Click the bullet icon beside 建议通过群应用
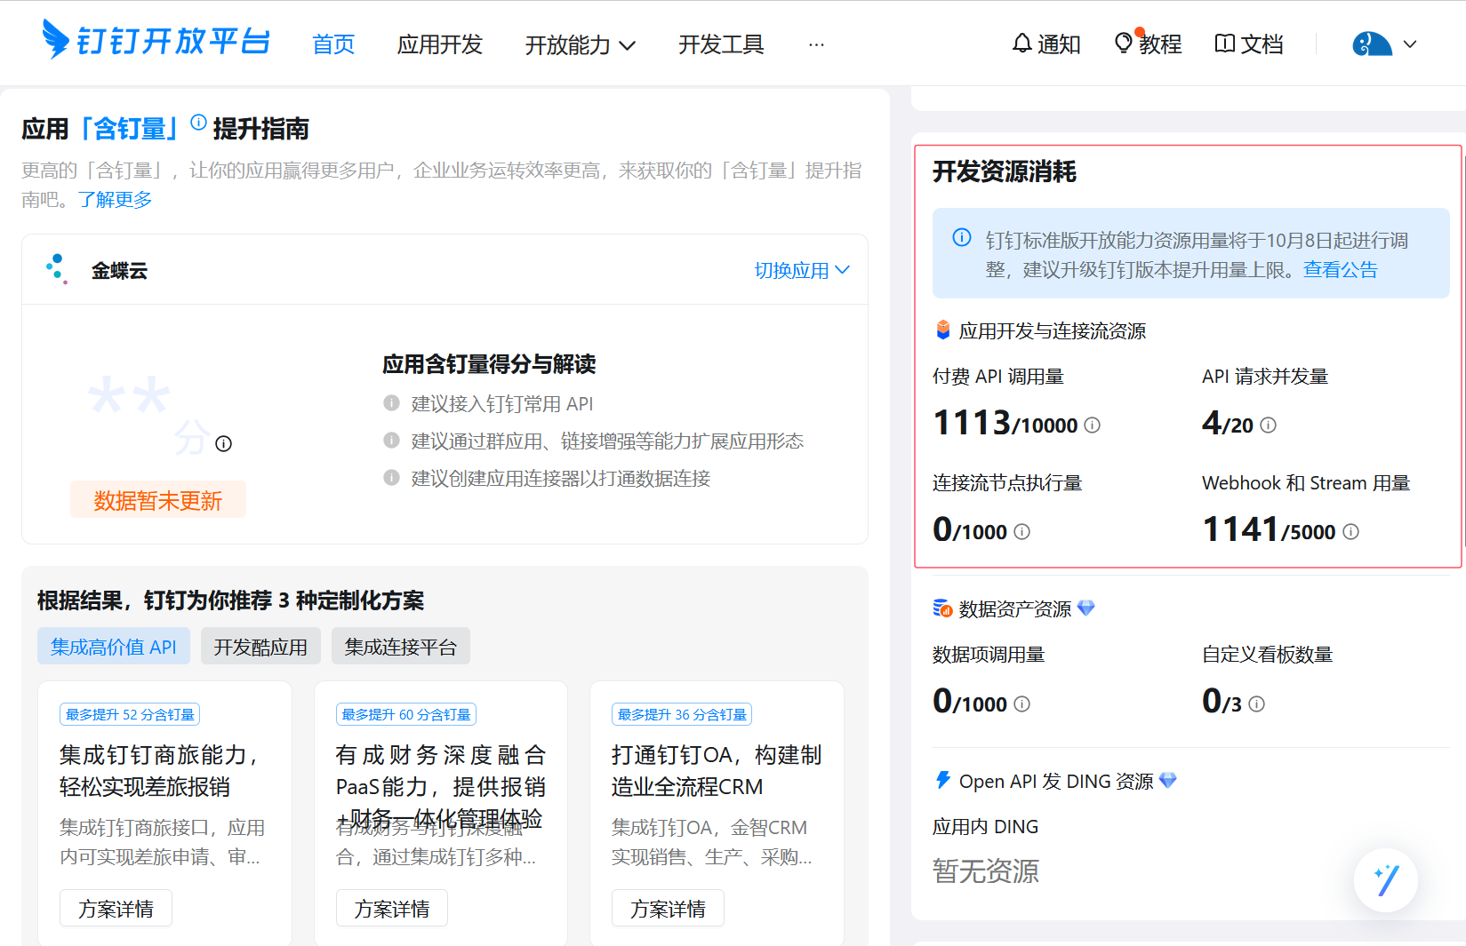 pos(391,441)
